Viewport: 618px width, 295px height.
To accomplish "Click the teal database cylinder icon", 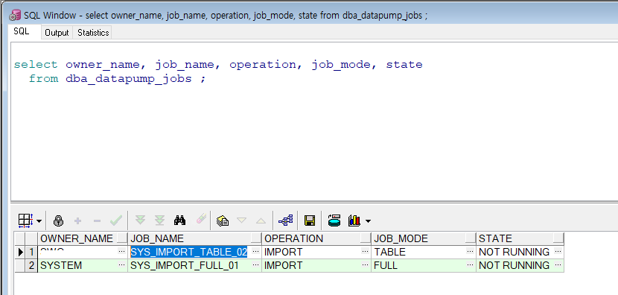I will (x=334, y=221).
